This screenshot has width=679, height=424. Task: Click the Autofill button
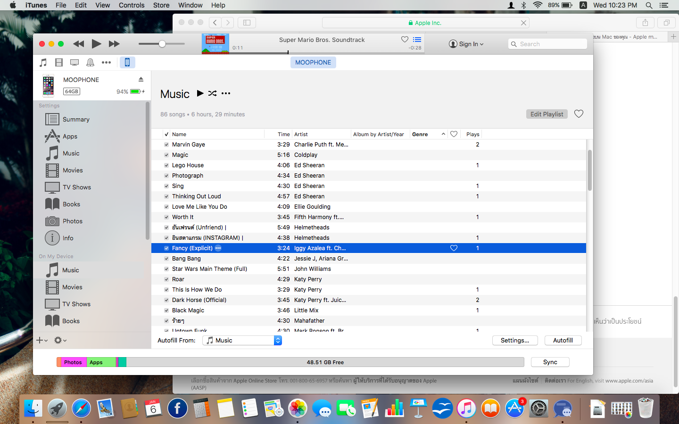563,340
